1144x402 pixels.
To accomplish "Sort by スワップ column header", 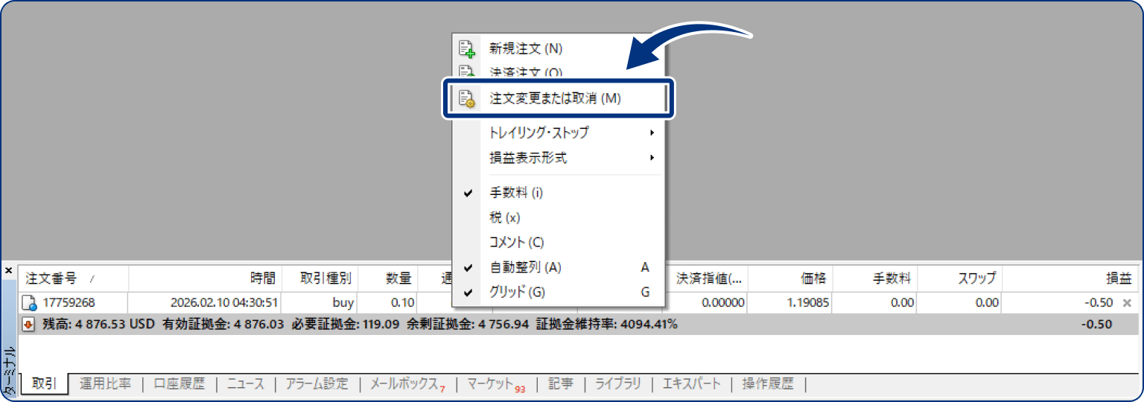I will tap(960, 279).
